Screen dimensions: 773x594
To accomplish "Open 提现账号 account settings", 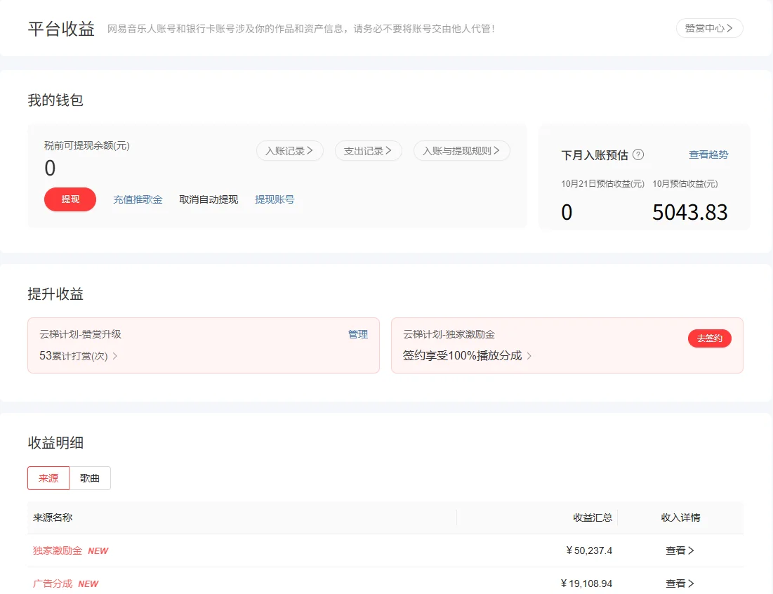I will [x=275, y=199].
